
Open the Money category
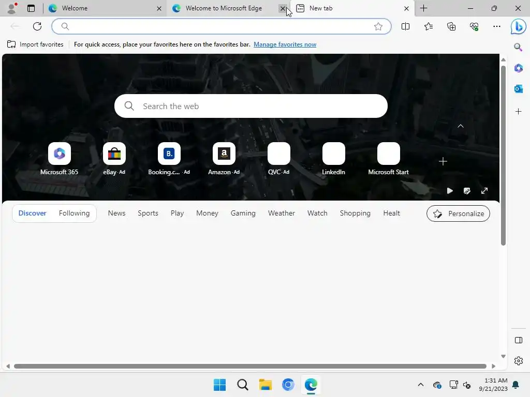[x=207, y=213]
